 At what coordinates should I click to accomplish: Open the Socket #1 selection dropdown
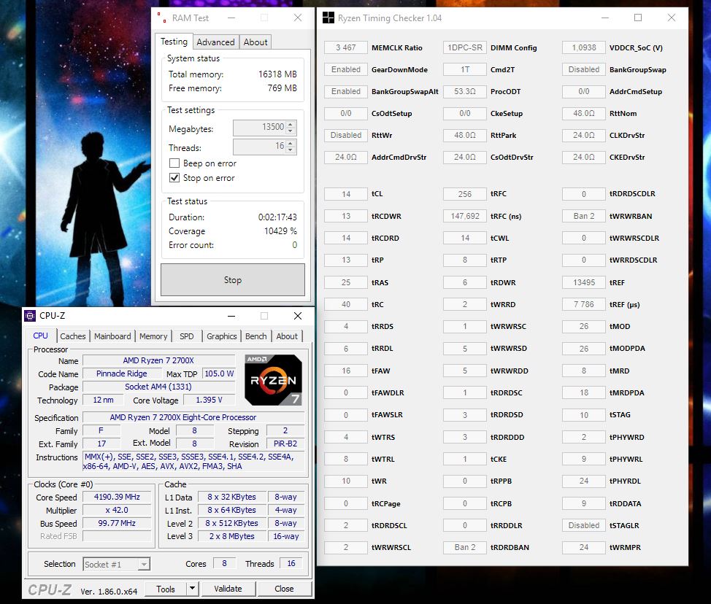click(145, 564)
